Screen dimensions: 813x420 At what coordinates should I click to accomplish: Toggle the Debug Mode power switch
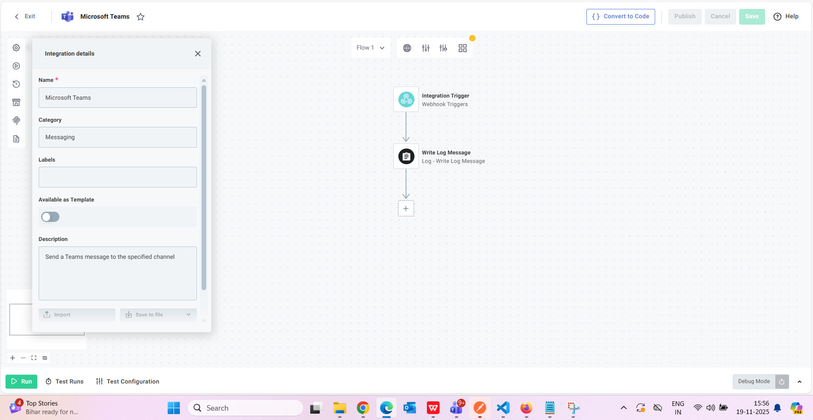782,381
